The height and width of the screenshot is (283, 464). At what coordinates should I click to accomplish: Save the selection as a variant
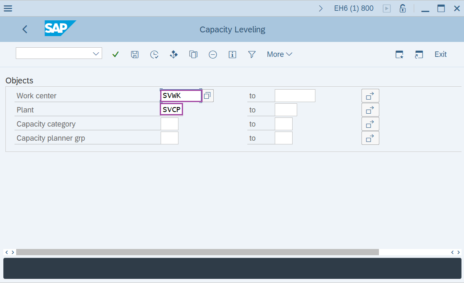[134, 54]
